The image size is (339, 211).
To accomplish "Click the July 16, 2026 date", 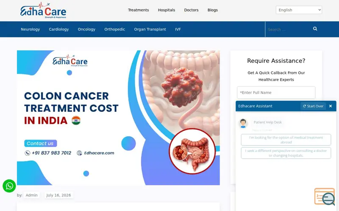I will [58, 195].
